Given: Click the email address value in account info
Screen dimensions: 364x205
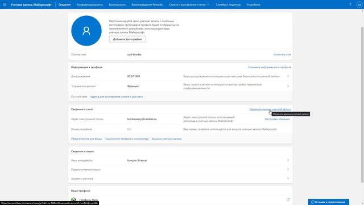Looking at the screenshot, I should [142, 119].
